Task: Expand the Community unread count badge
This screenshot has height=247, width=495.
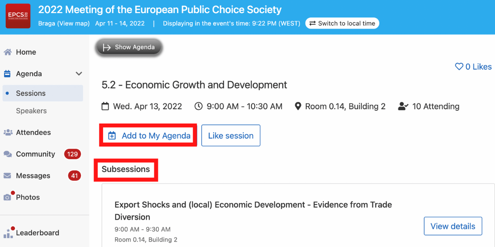Action: tap(72, 154)
